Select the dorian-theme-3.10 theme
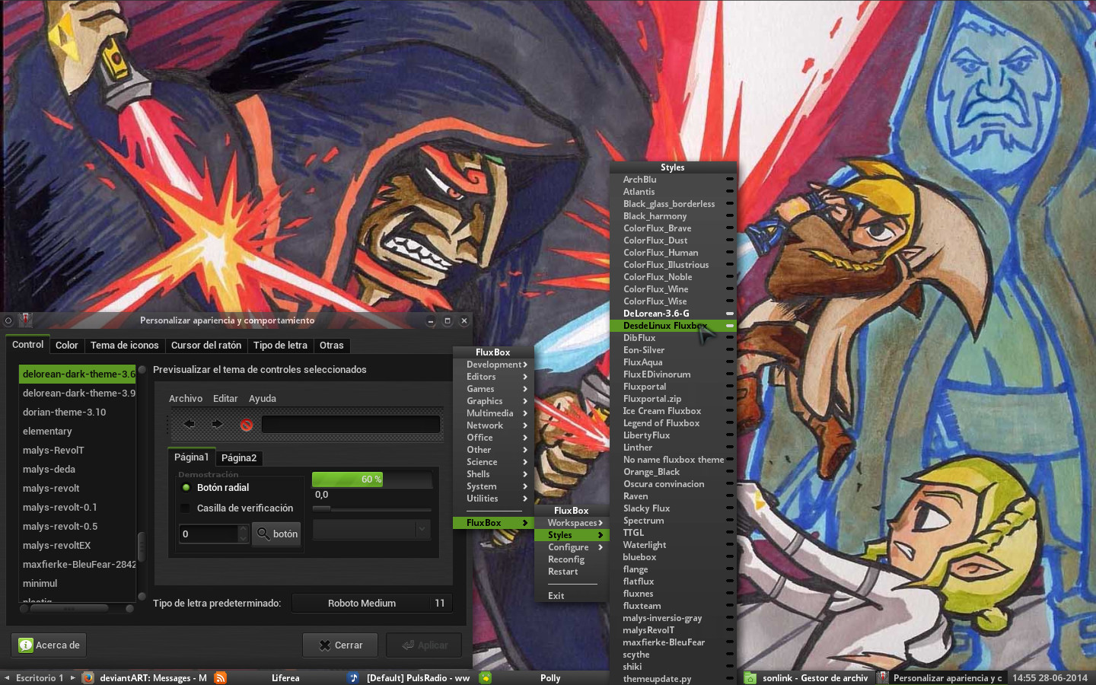This screenshot has height=685, width=1096. [78, 413]
